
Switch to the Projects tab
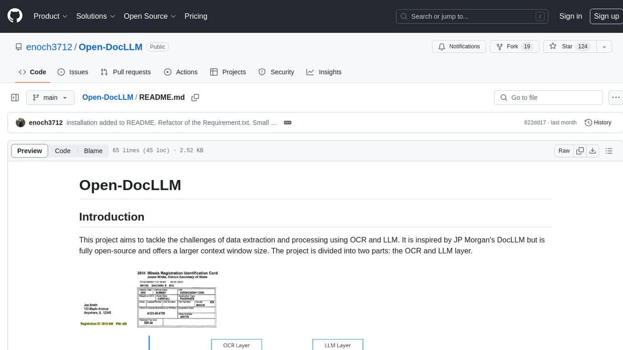228,72
